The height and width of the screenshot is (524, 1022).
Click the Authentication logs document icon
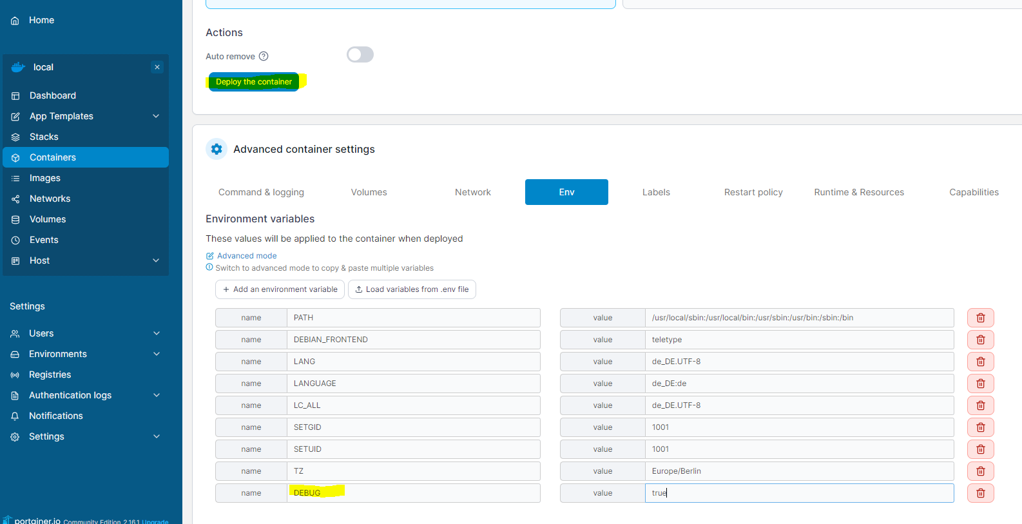(x=15, y=396)
